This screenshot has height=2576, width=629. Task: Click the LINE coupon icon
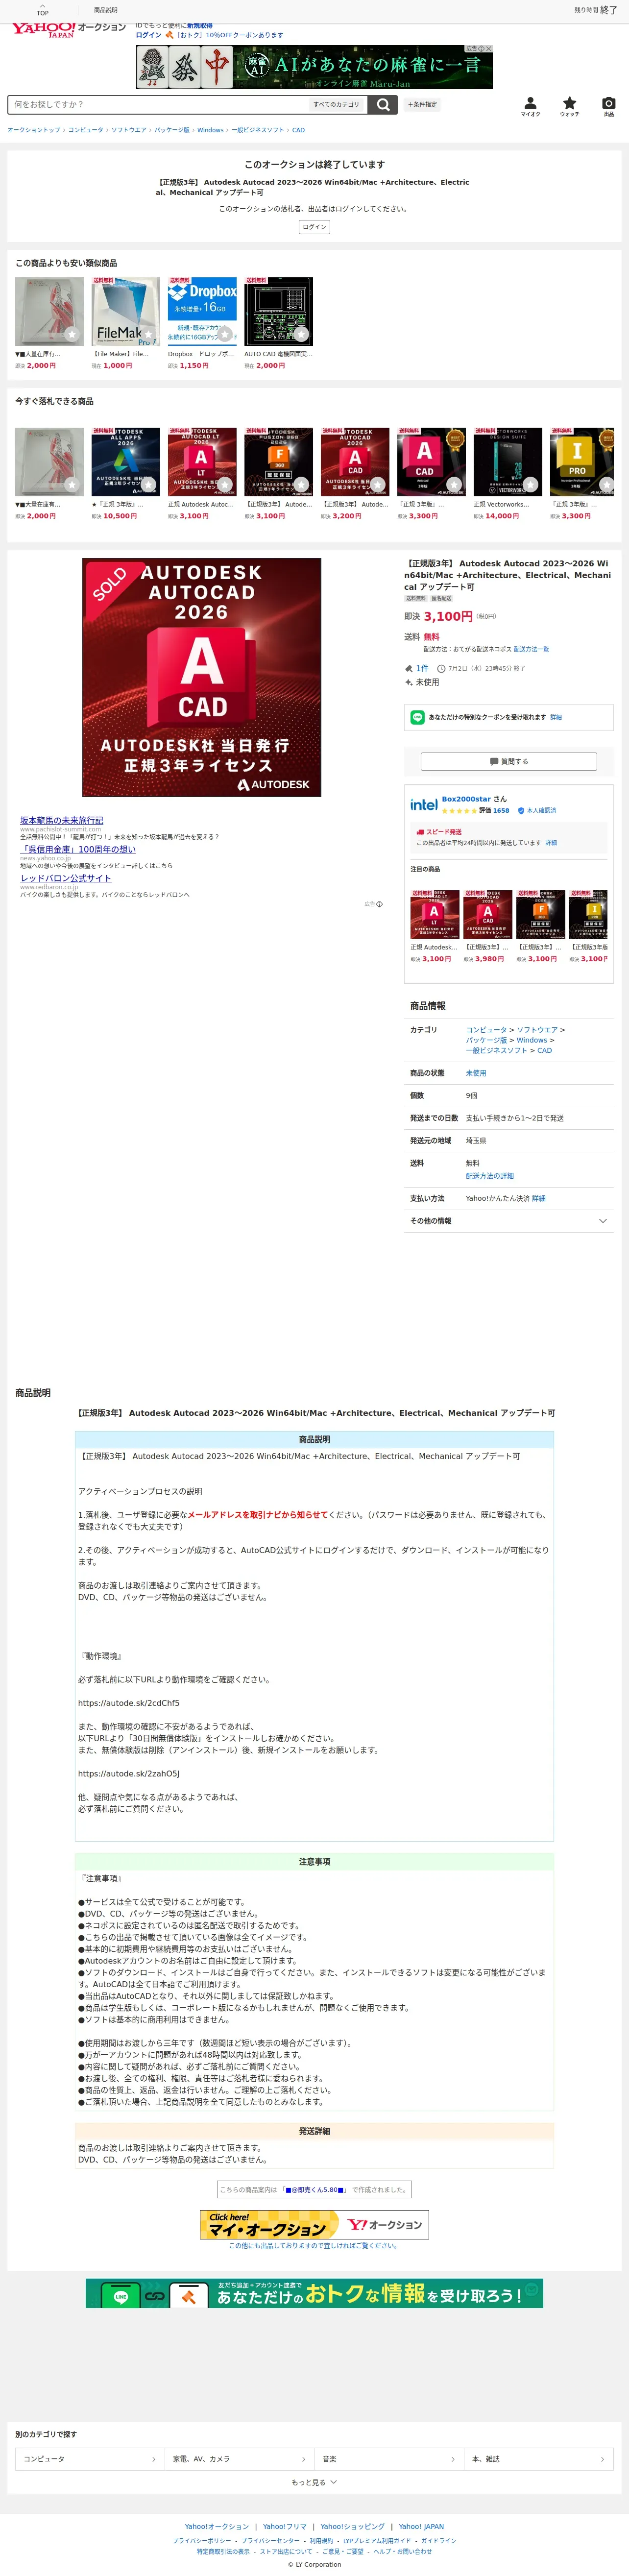(x=418, y=717)
